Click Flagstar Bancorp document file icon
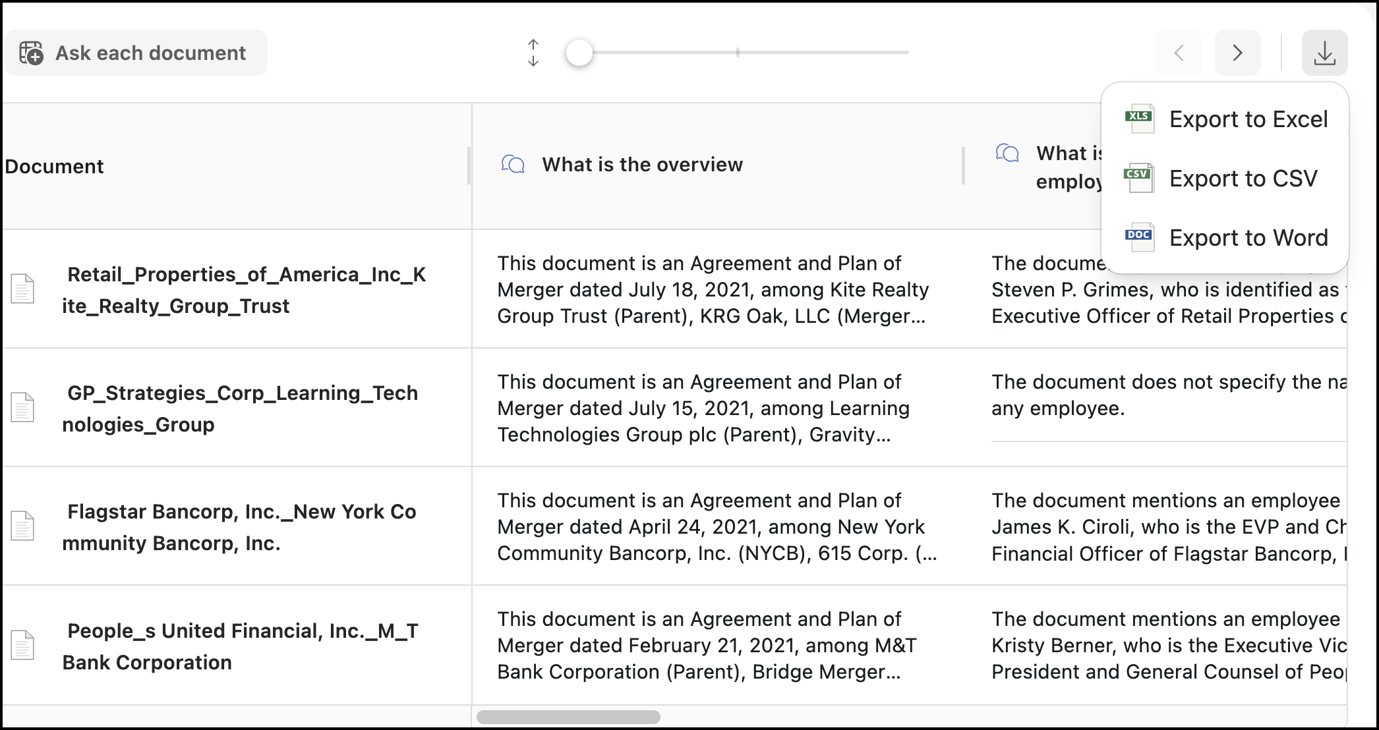This screenshot has height=730, width=1379. tap(22, 526)
